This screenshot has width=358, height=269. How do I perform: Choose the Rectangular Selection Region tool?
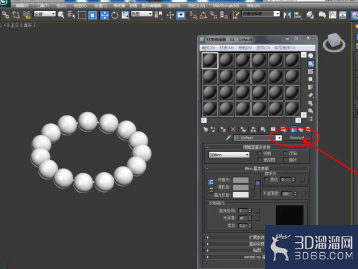[82, 15]
